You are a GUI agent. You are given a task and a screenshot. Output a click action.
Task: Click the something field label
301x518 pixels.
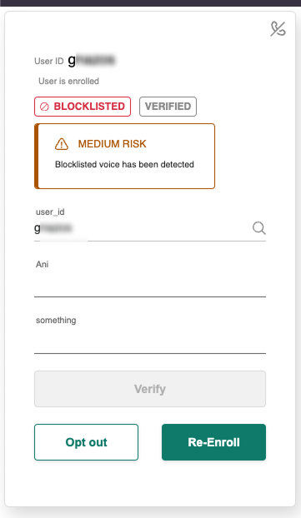56,321
